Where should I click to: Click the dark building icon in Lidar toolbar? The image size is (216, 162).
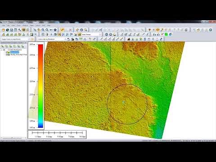point(129,39)
